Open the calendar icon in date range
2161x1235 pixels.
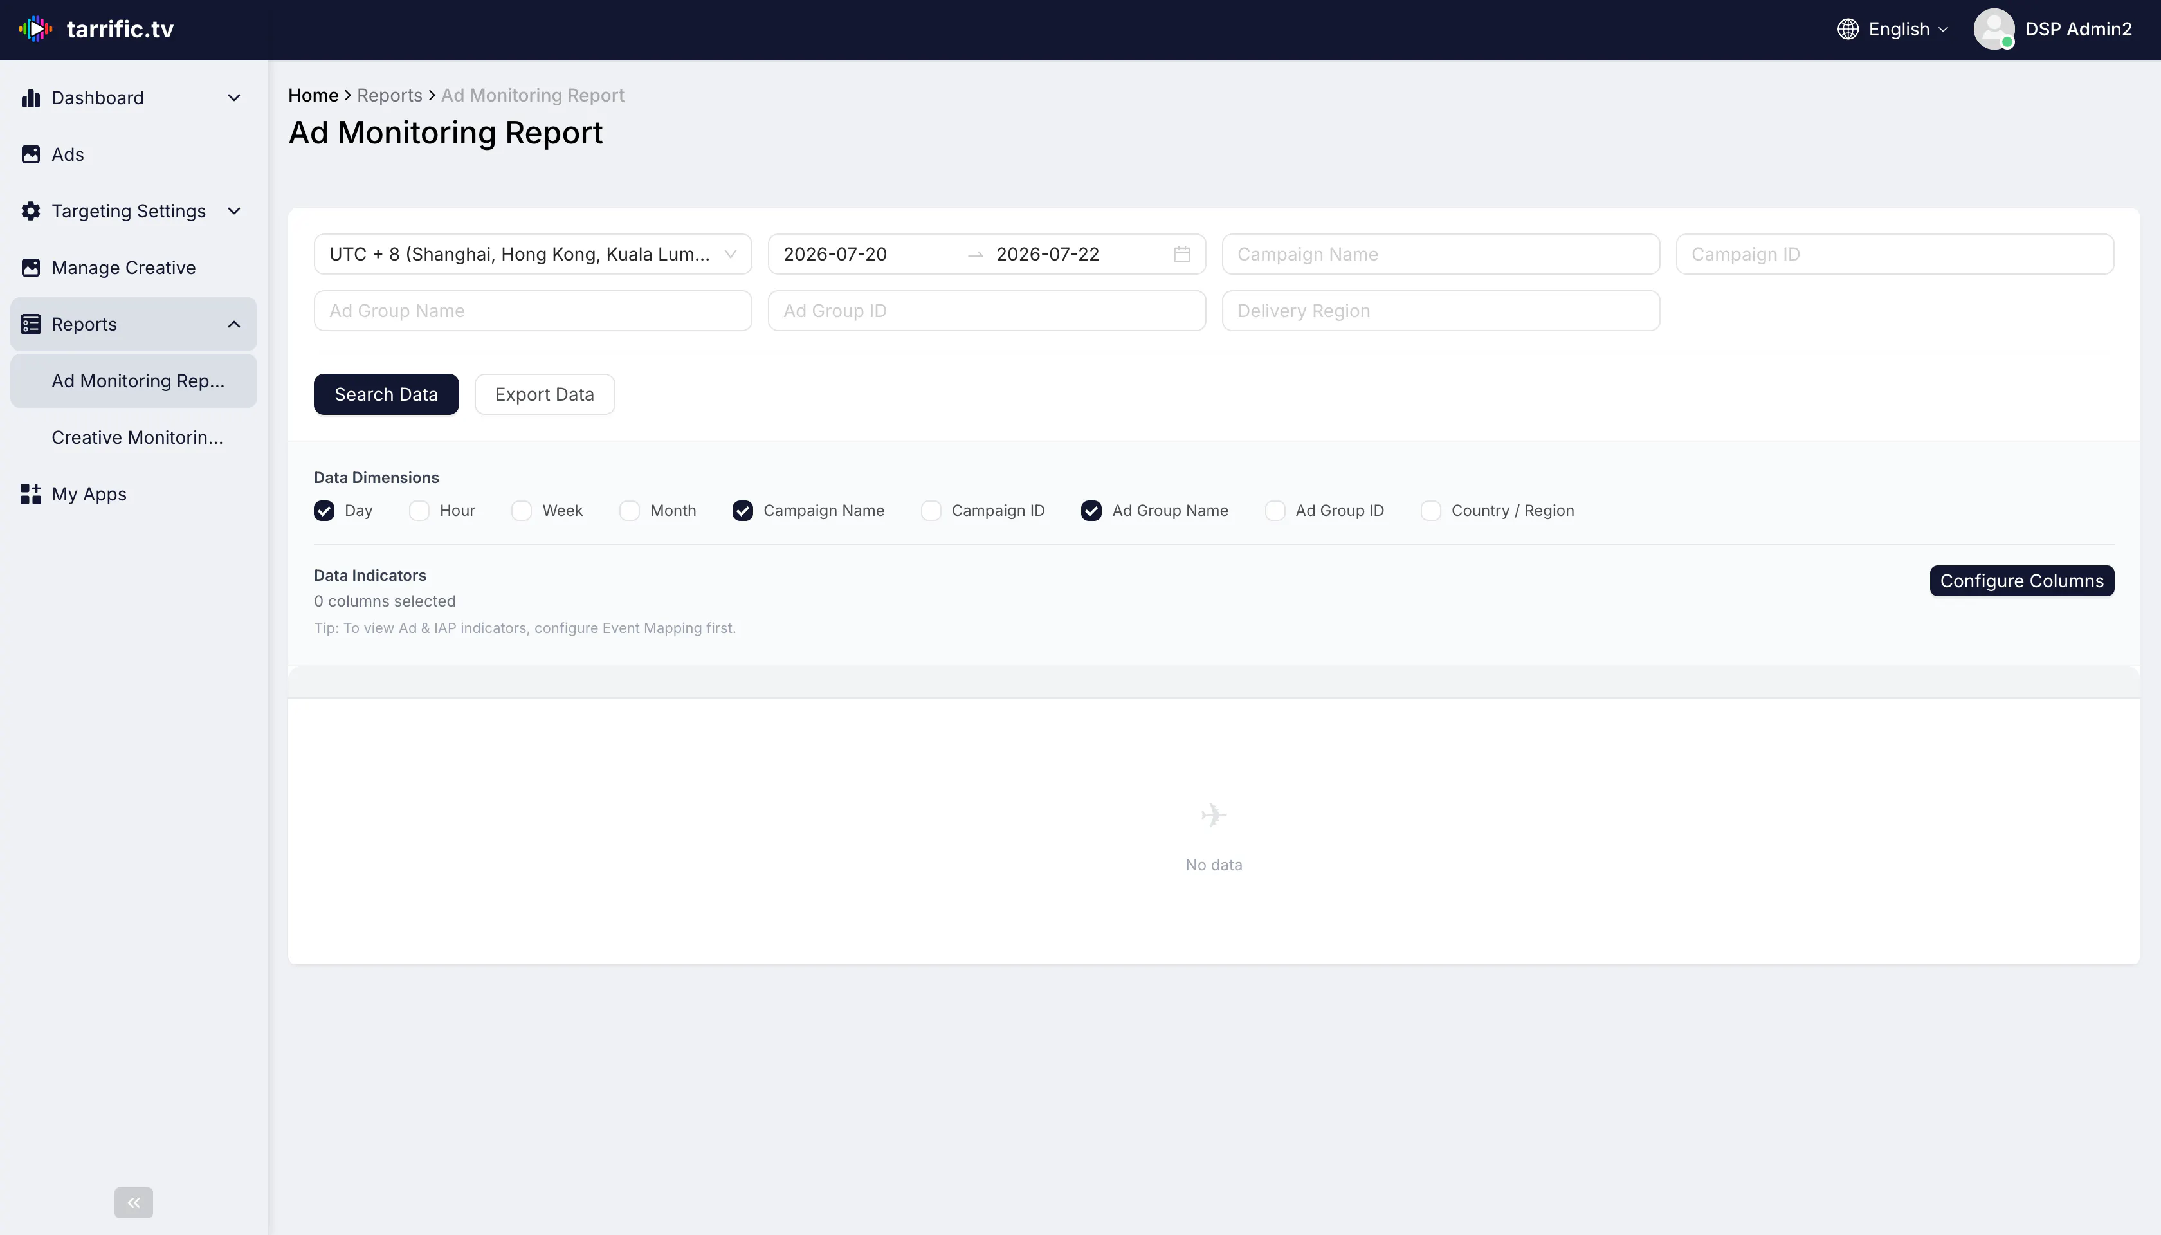pos(1182,255)
